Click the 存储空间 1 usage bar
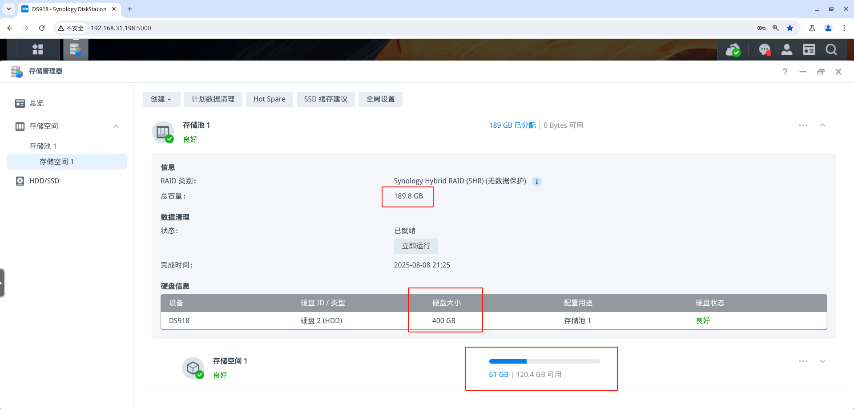This screenshot has height=409, width=854. coord(544,361)
